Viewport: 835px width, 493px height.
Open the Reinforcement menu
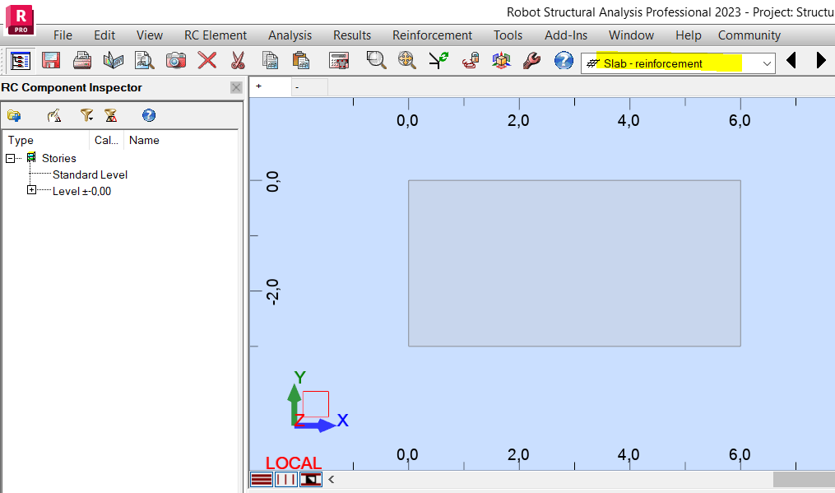tap(432, 35)
